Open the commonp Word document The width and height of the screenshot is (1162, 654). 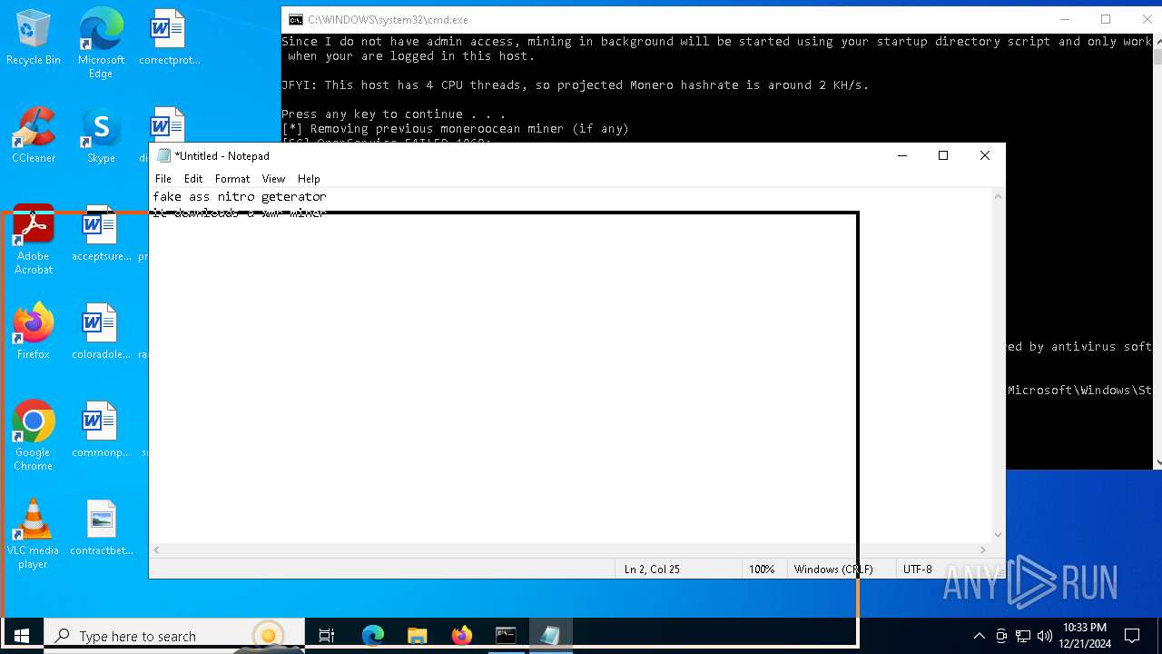[101, 431]
